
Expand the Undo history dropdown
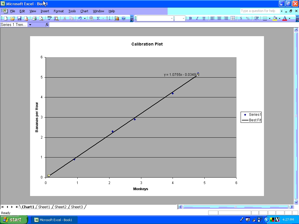click(85, 18)
